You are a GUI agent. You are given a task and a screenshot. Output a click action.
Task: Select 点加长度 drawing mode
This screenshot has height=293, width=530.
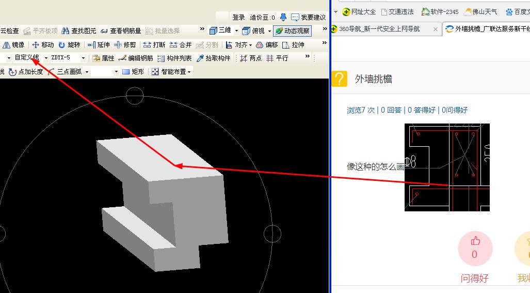coord(26,72)
